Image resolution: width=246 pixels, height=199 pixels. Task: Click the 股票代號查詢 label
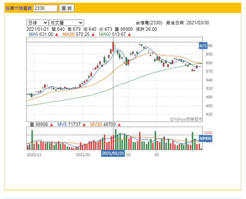(x=19, y=8)
